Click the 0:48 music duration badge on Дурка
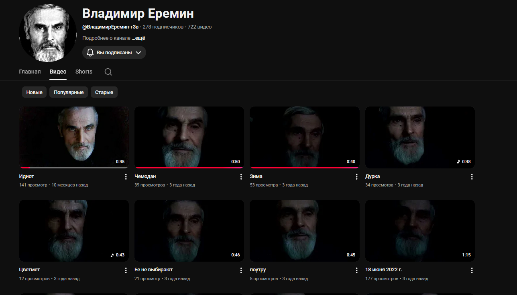 464,162
